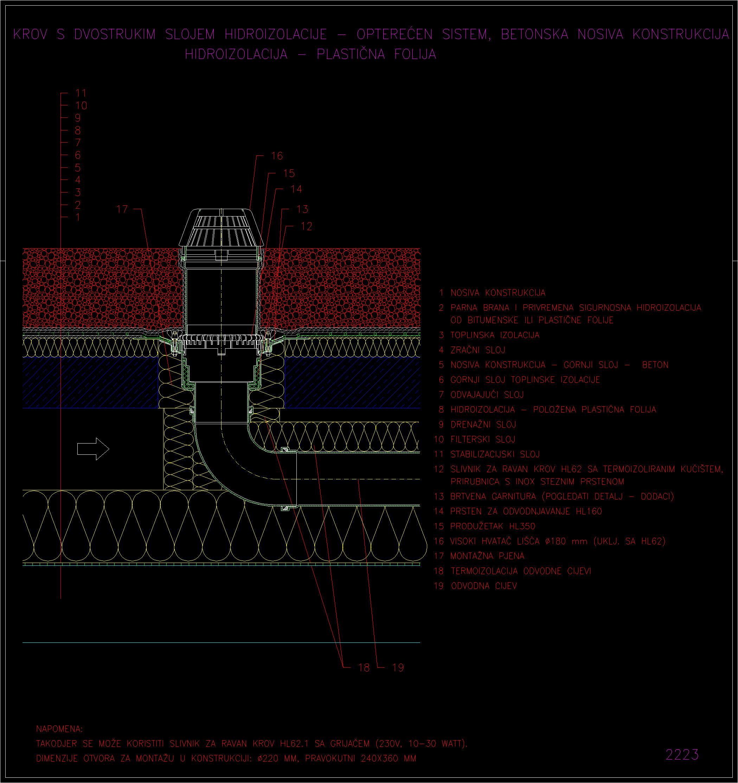This screenshot has height=783, width=738.
Task: Click legend entry 'MONTAŽNA PJENA'
Action: click(x=487, y=556)
